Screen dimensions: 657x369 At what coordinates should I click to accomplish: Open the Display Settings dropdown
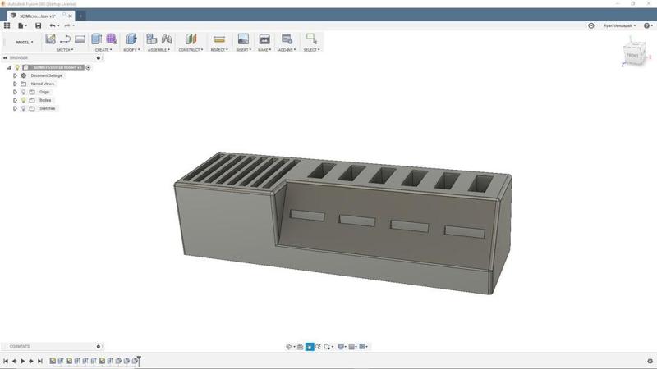[x=342, y=346]
